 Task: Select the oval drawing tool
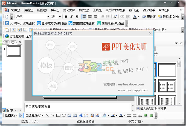coord(63,116)
